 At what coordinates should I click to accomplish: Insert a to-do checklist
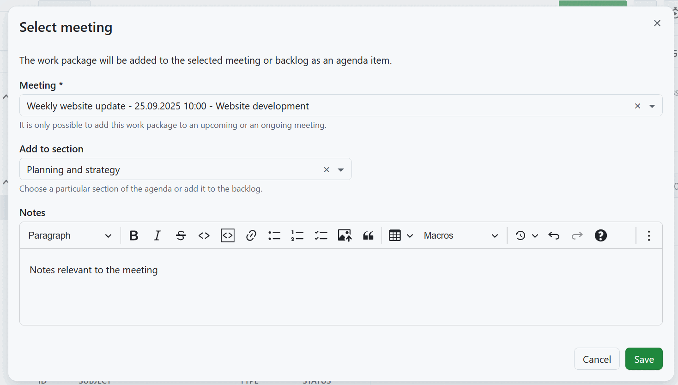[x=321, y=235]
